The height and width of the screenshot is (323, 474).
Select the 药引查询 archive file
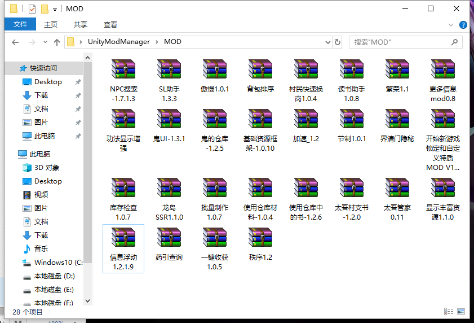point(169,244)
